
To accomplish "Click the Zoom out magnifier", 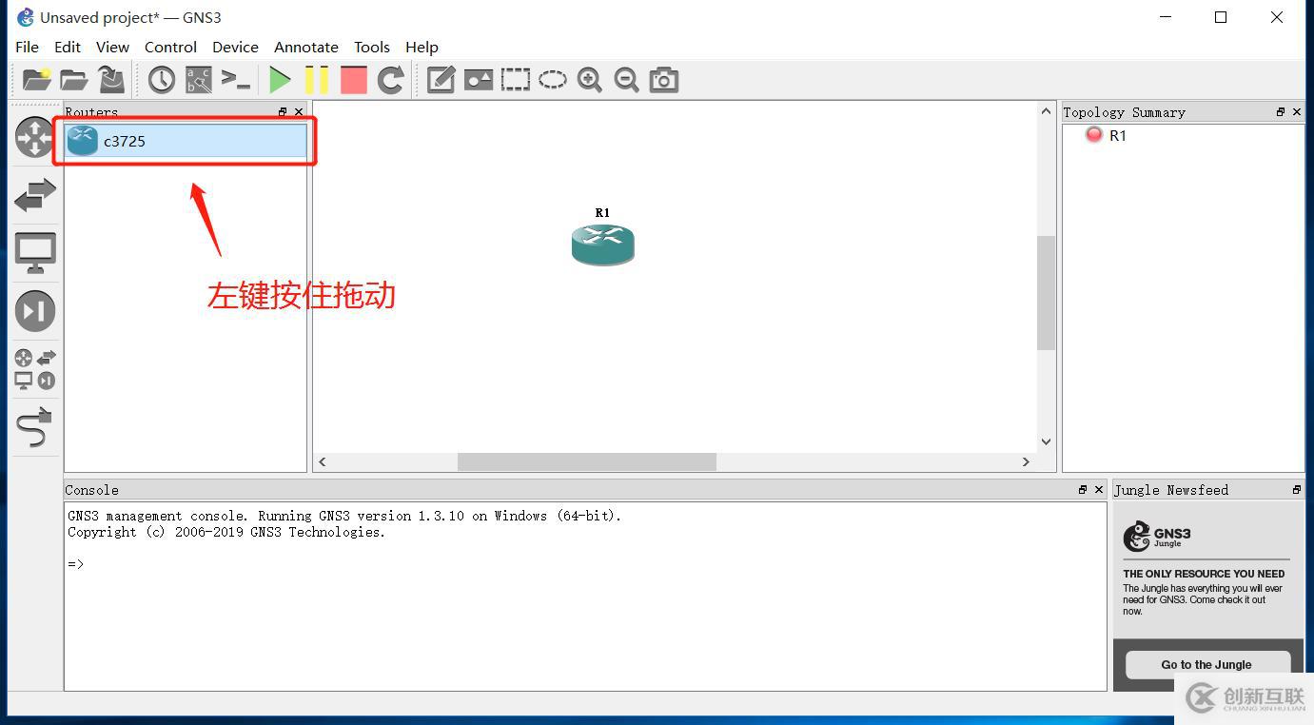I will [626, 80].
